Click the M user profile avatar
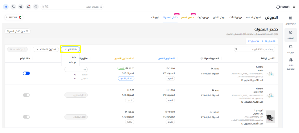299x133 pixels. [x=6, y=6]
